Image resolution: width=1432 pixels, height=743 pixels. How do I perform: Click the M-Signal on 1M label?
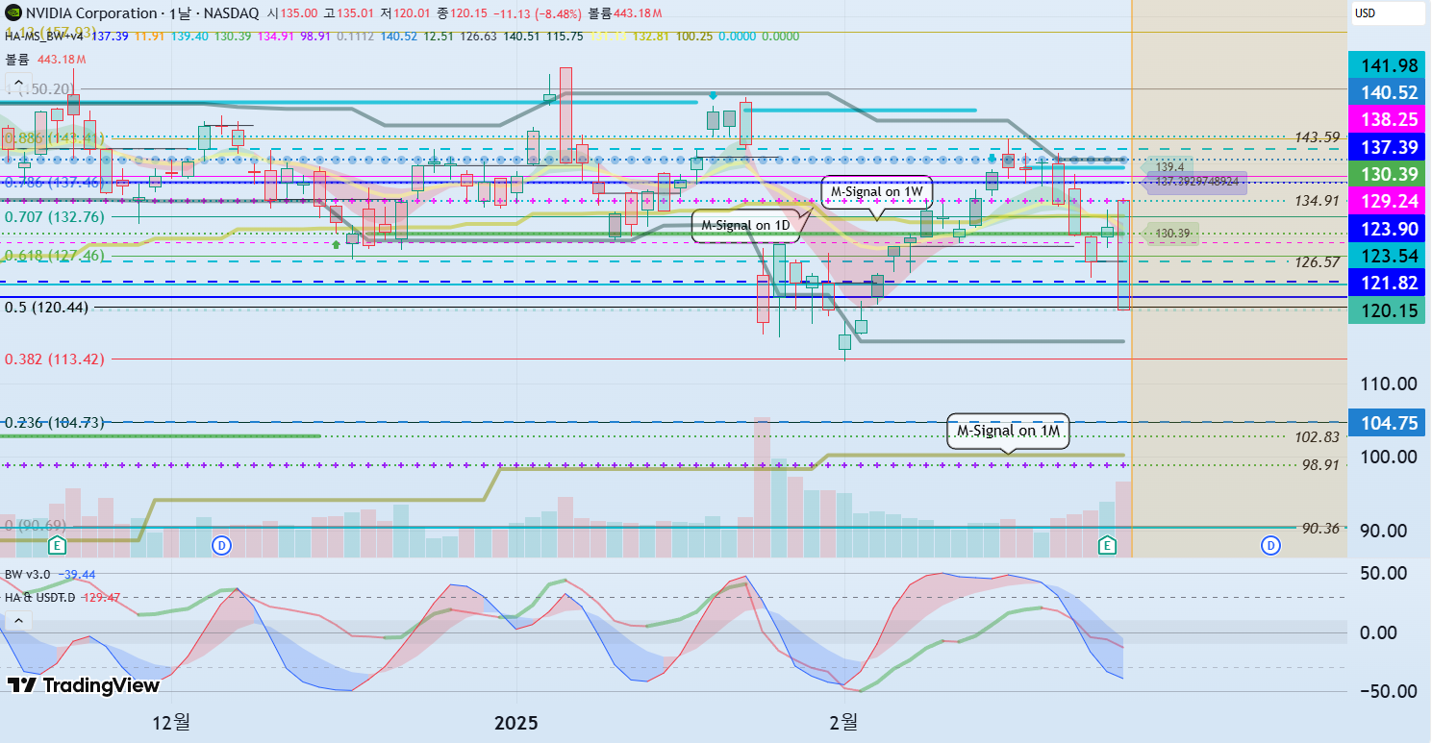(1008, 432)
